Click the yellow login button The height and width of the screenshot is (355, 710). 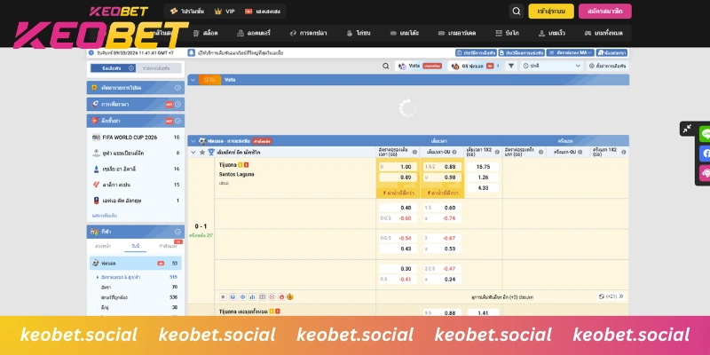coord(551,12)
